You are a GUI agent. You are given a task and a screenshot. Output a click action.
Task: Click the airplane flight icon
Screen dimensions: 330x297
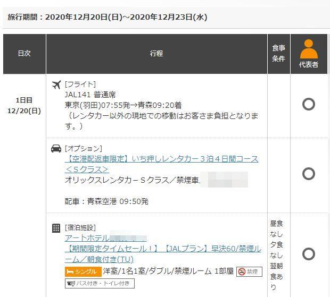[56, 84]
